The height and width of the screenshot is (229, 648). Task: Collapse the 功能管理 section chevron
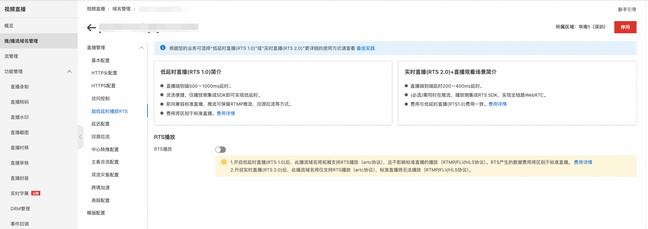(69, 71)
